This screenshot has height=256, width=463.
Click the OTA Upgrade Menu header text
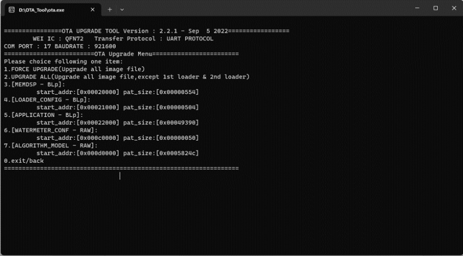coord(123,54)
